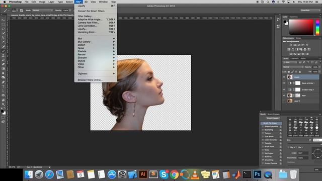Expand the Distort filter submenu
The width and height of the screenshot is (322, 181).
[96, 45]
